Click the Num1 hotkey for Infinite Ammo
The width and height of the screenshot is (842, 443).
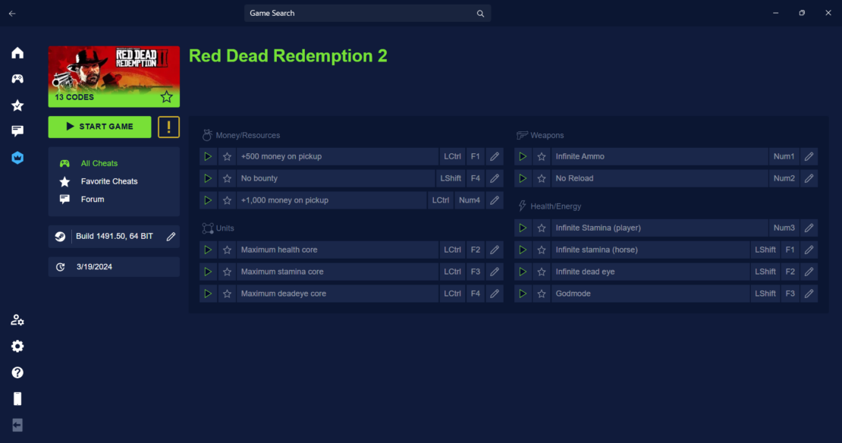pos(784,156)
